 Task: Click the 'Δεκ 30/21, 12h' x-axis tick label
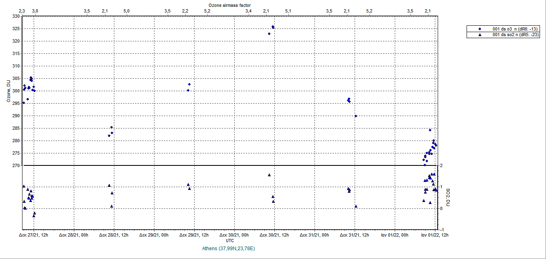coord(274,235)
